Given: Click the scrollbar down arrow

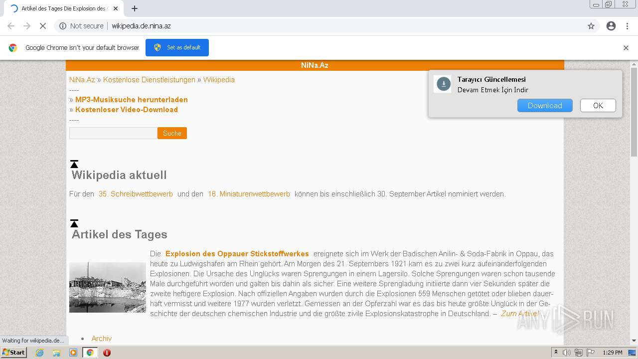Looking at the screenshot, I should pyautogui.click(x=634, y=341).
